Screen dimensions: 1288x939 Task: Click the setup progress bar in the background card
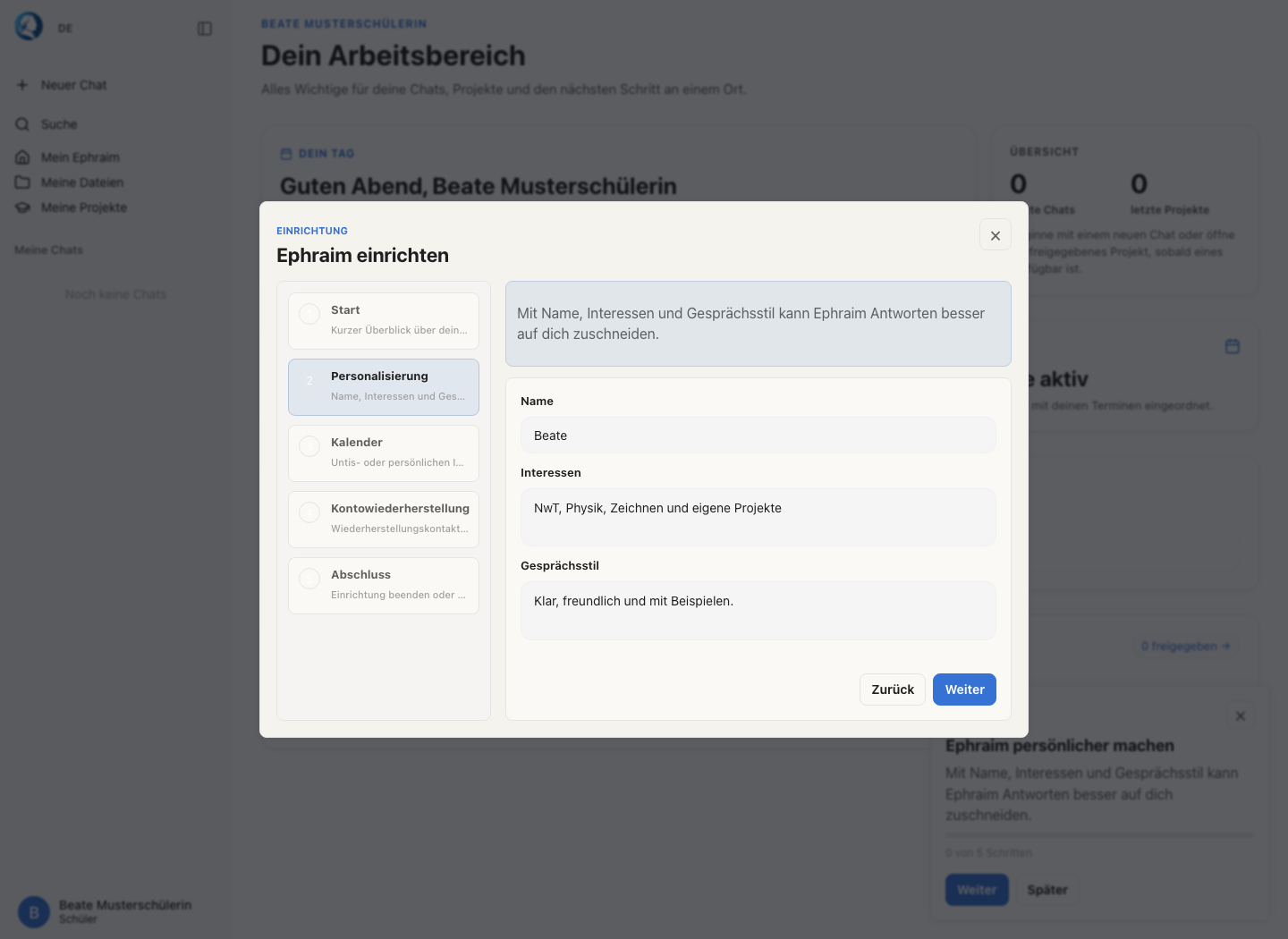1099,835
